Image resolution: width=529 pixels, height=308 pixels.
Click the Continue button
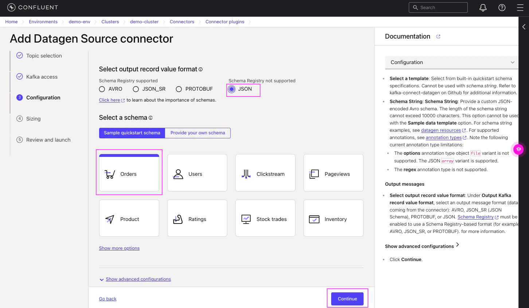click(347, 299)
